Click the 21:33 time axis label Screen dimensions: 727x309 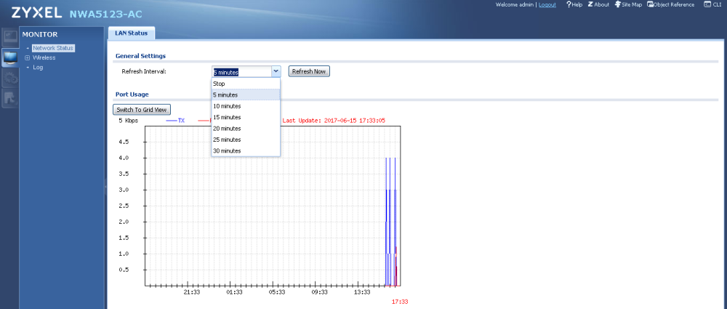pos(191,292)
